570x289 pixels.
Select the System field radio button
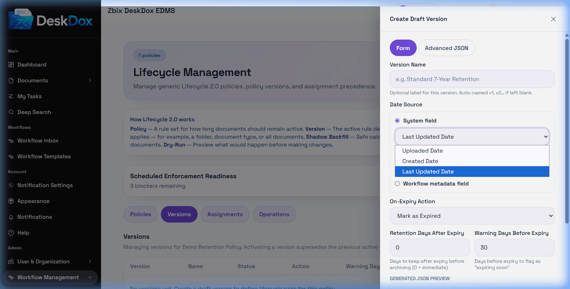pos(397,121)
